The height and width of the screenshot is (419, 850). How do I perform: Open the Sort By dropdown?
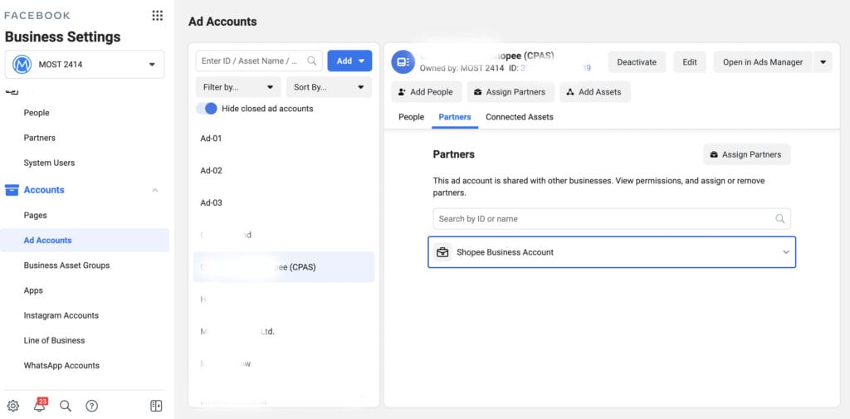point(329,87)
